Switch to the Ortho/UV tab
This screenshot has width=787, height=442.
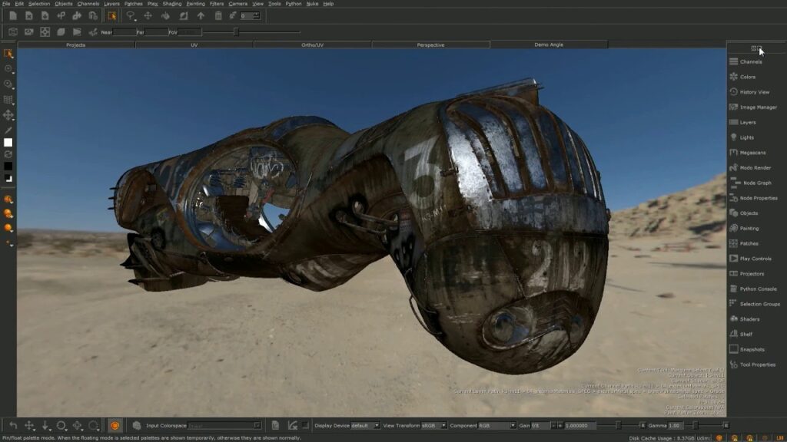(312, 45)
